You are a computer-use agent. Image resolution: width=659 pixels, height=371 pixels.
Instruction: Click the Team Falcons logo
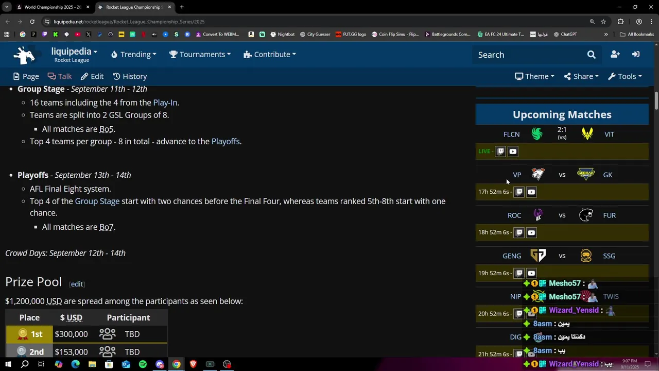coord(537,134)
